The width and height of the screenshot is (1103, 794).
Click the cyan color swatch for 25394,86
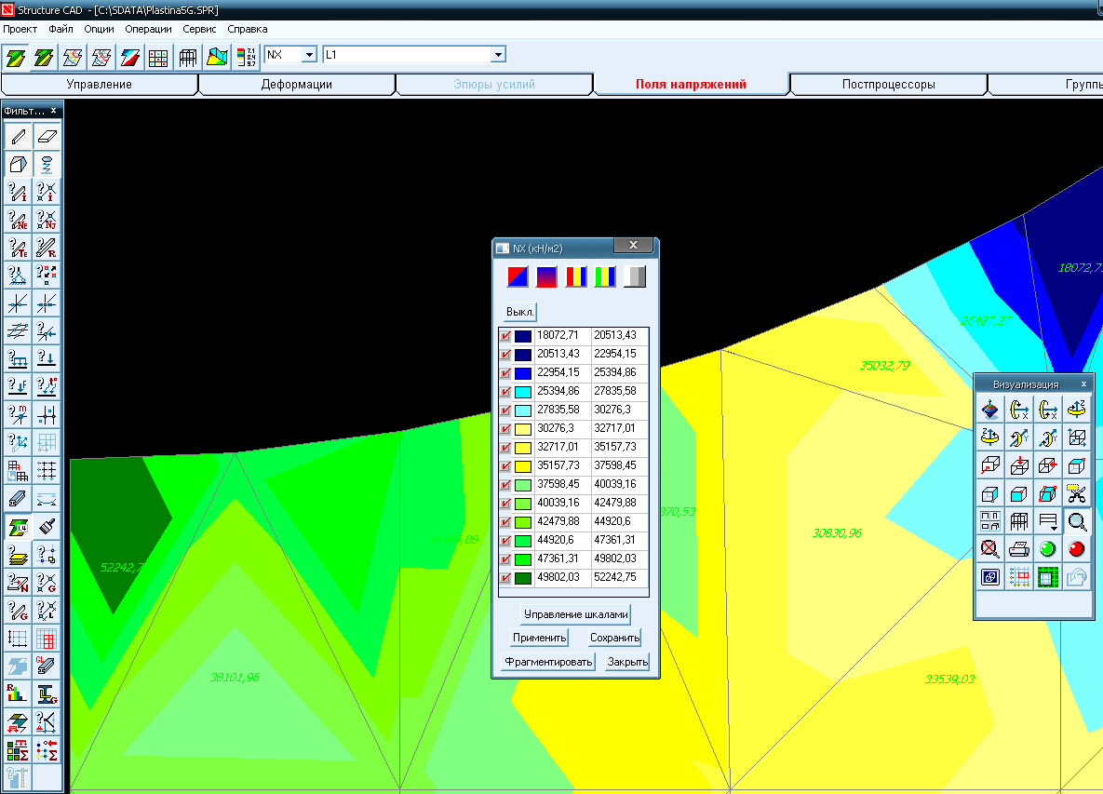coord(523,392)
